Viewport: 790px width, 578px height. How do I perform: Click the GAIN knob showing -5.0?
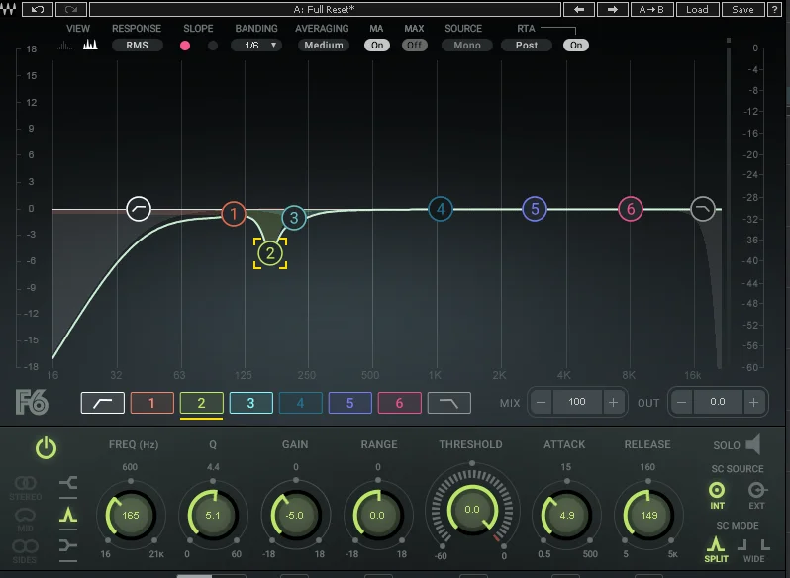pos(295,515)
